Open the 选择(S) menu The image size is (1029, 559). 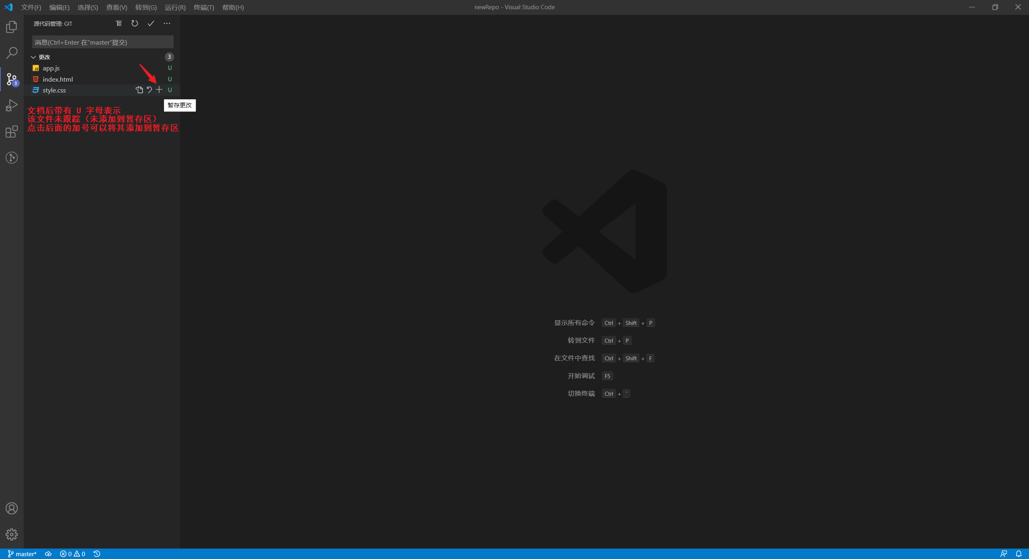88,7
